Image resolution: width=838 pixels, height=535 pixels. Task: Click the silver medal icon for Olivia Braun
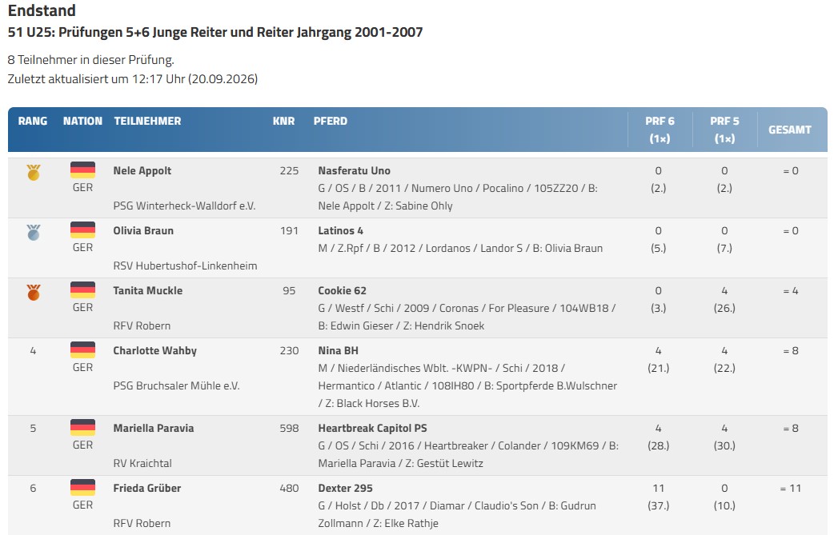(33, 232)
